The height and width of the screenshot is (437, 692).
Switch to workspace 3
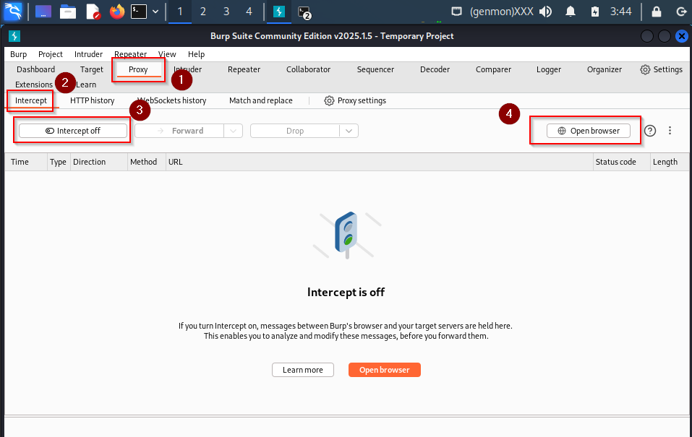tap(226, 12)
